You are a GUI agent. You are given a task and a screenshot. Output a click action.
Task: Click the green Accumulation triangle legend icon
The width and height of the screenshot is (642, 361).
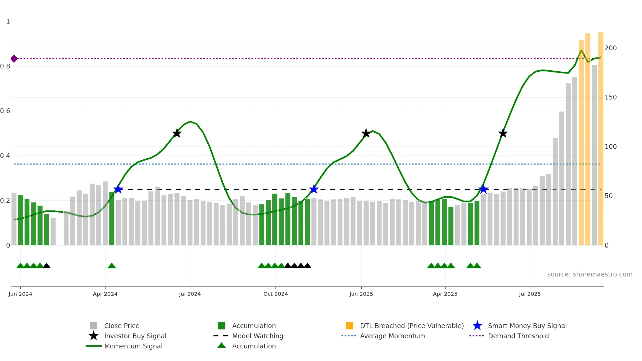click(x=221, y=345)
